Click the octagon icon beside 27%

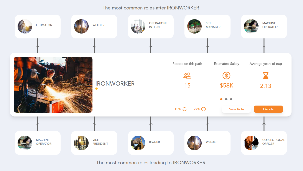pyautogui.click(x=204, y=109)
